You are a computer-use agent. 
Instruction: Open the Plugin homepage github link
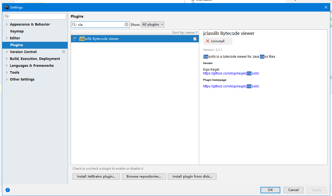click(231, 86)
